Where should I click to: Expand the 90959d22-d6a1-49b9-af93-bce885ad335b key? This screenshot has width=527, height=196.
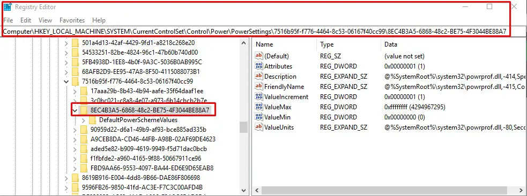pos(75,130)
